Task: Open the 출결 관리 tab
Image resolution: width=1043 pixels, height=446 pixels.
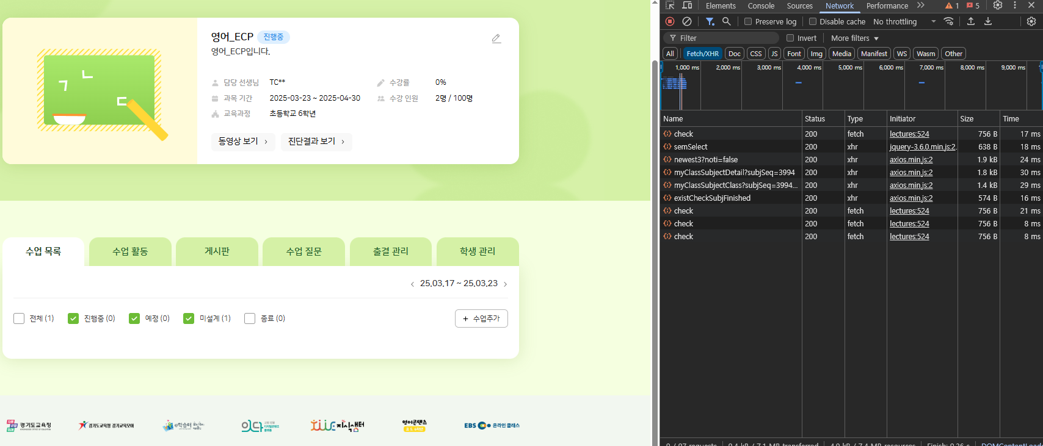Action: tap(391, 251)
